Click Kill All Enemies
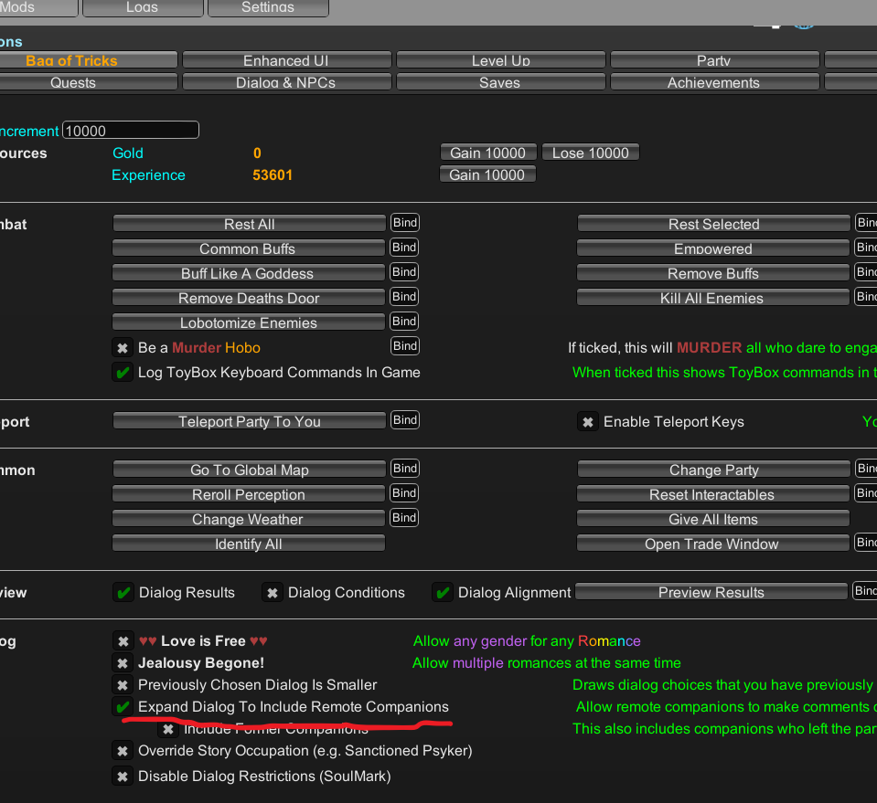This screenshot has width=877, height=803. pyautogui.click(x=713, y=297)
